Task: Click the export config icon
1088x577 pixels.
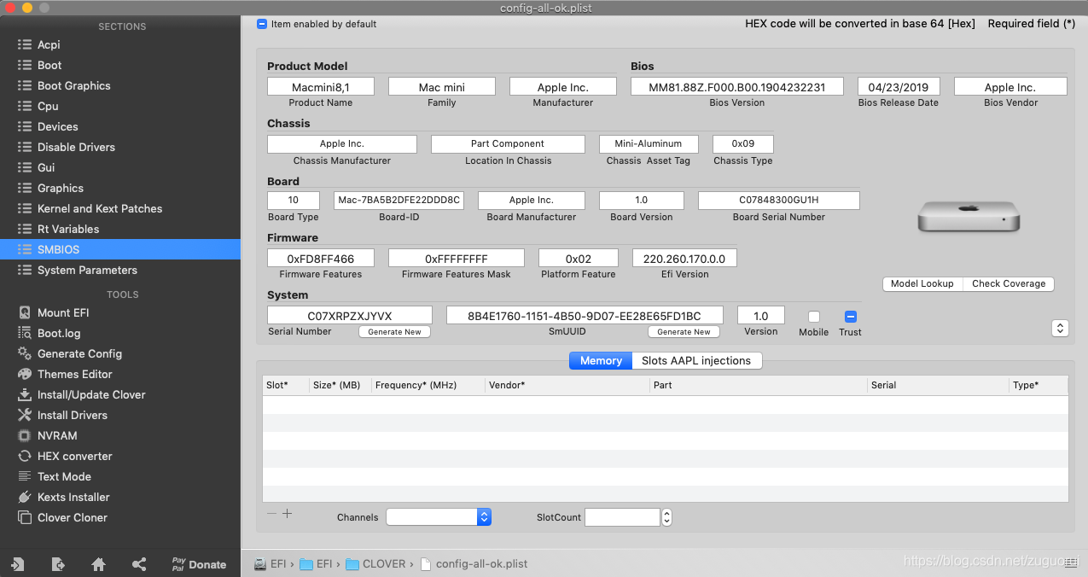Action: click(x=58, y=564)
